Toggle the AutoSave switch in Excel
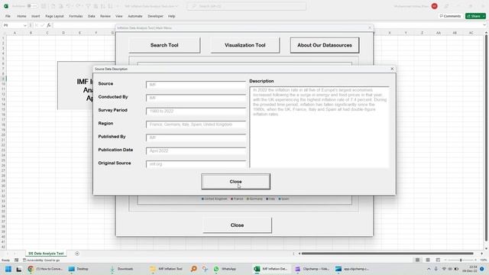The height and width of the screenshot is (275, 489). point(32,6)
